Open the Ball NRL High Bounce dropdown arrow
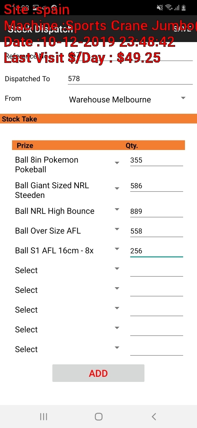Image resolution: width=197 pixels, height=428 pixels. pyautogui.click(x=117, y=210)
